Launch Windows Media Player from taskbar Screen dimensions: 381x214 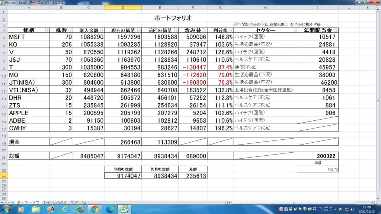click(x=21, y=209)
